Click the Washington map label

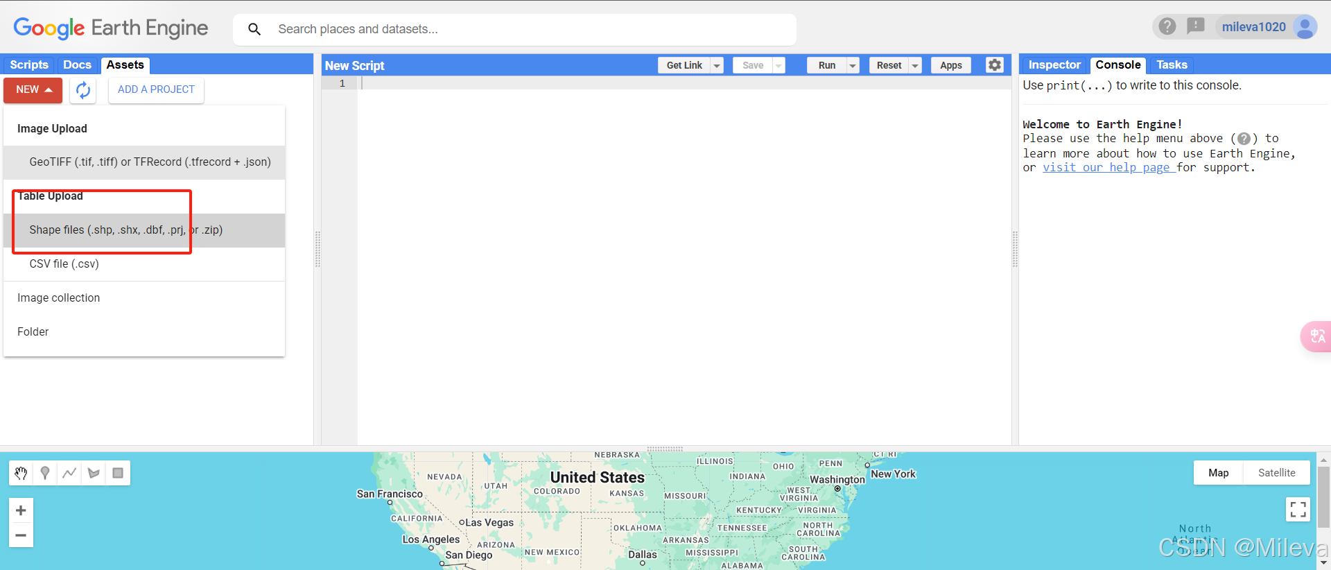pyautogui.click(x=837, y=480)
